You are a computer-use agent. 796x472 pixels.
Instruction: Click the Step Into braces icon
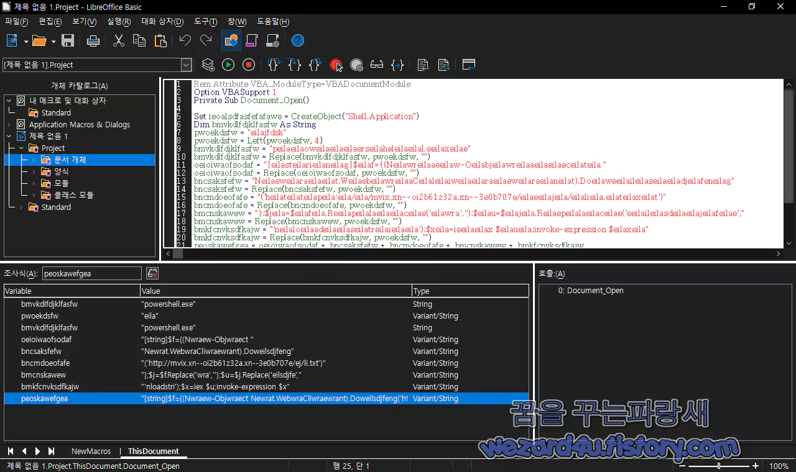274,65
